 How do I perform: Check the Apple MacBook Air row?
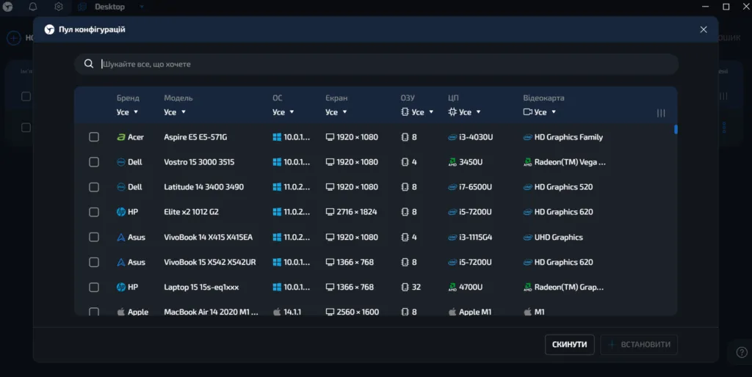(x=94, y=312)
